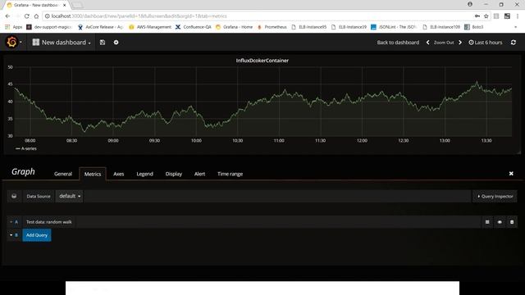Save the dashboard with the disk icon
525x295 pixels.
click(103, 43)
